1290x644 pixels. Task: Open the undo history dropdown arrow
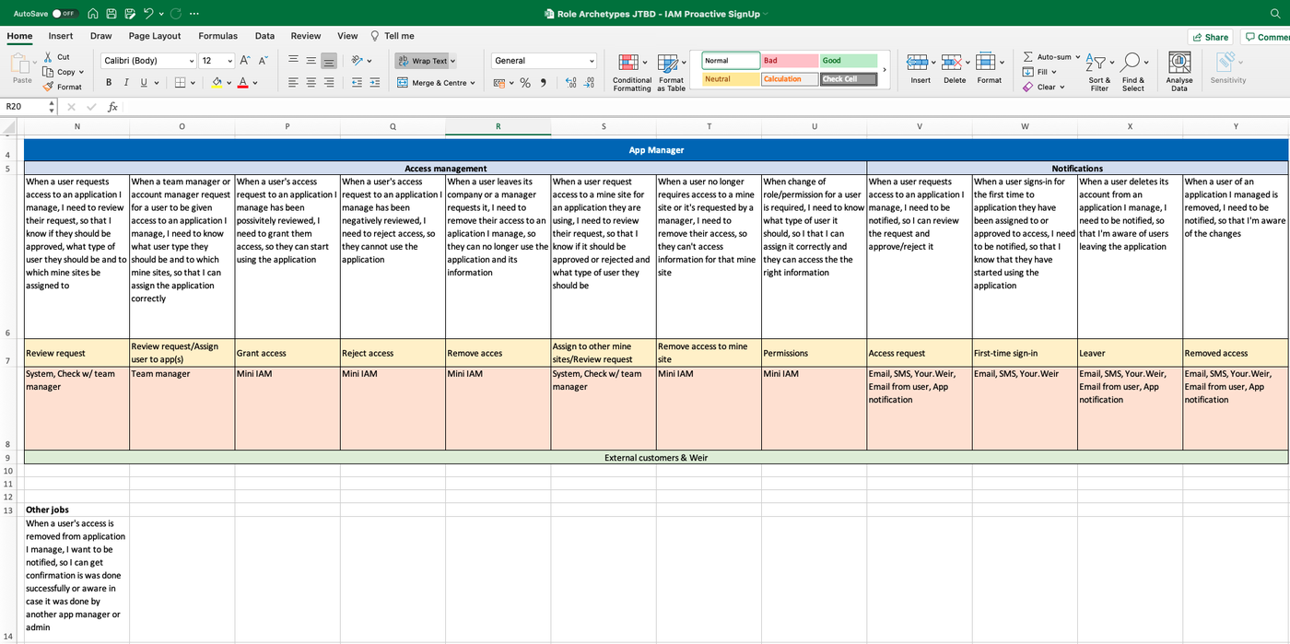[161, 14]
